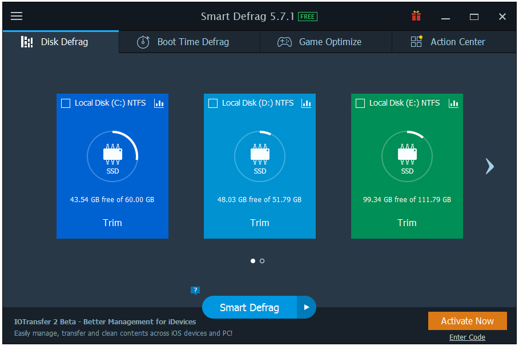
Task: Tick the Local Disk (C:) checkbox
Action: (x=66, y=103)
